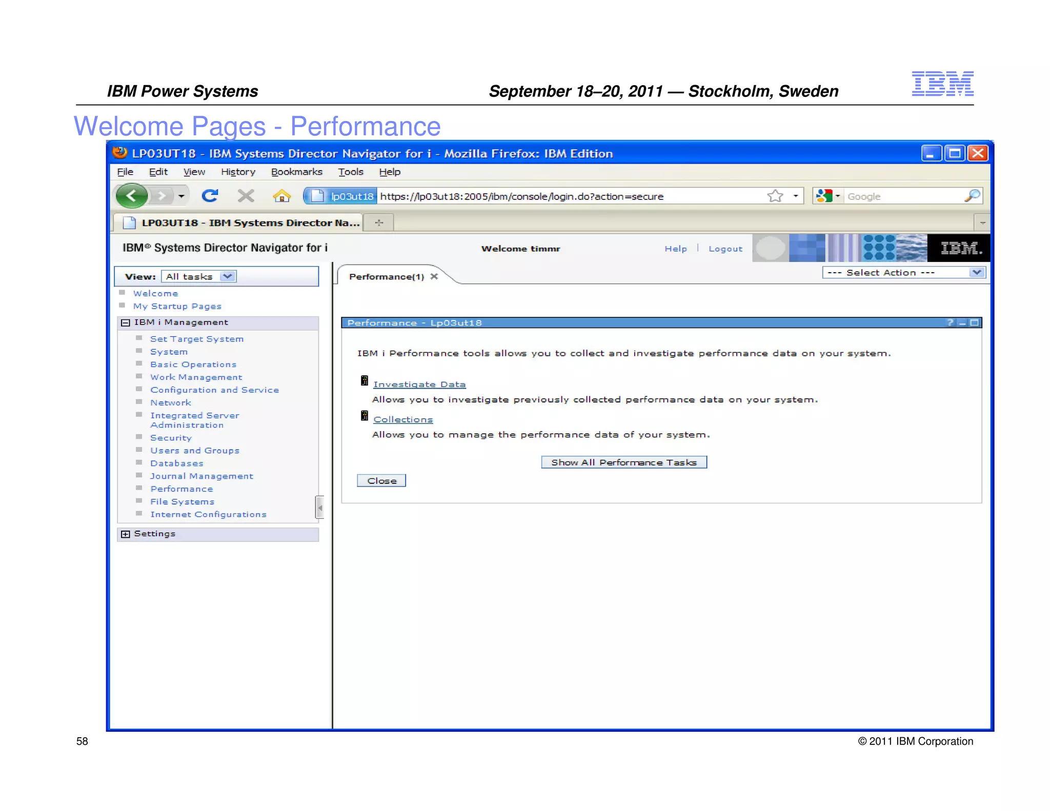1050x811 pixels.
Task: Open the View menu
Action: [194, 172]
